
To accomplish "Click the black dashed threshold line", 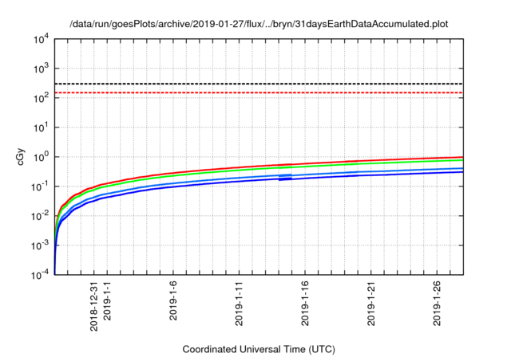I will pyautogui.click(x=240, y=84).
